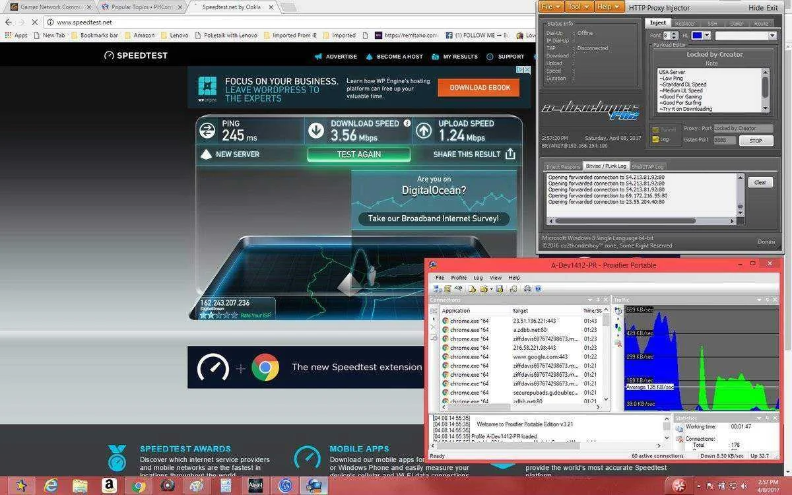The image size is (792, 495).
Task: Click the Aion icon on the taskbar
Action: coord(255,486)
